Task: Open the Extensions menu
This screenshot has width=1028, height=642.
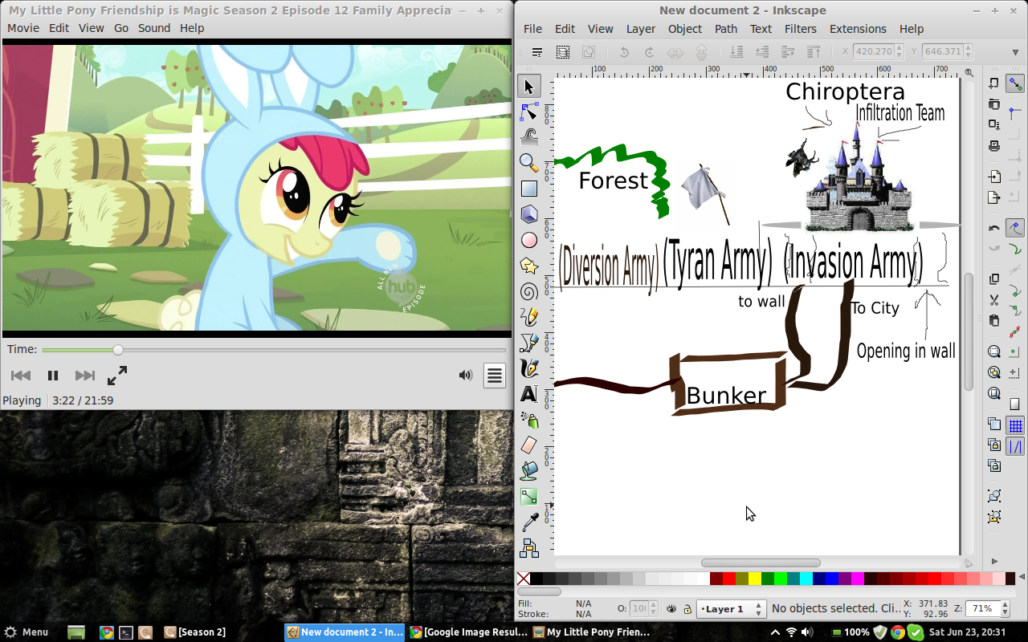Action: tap(858, 29)
